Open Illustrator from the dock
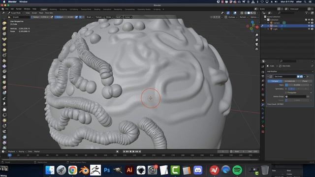Image resolution: width=315 pixels, height=177 pixels. point(129,170)
